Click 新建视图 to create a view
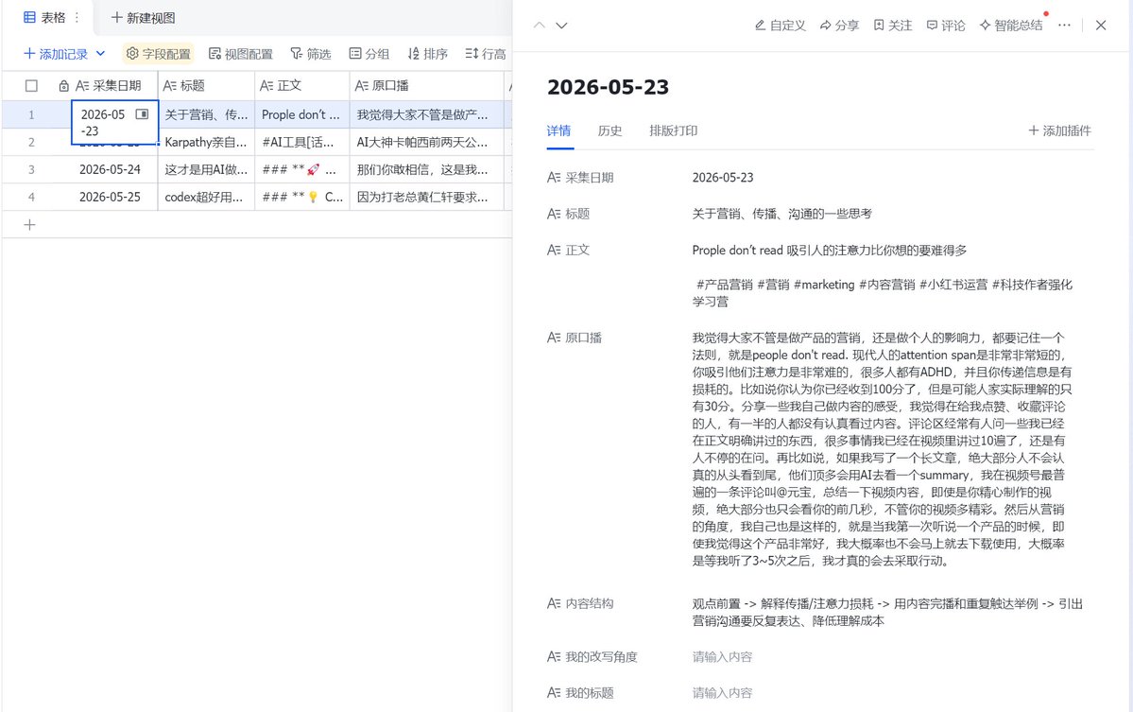This screenshot has width=1133, height=712. (x=143, y=18)
